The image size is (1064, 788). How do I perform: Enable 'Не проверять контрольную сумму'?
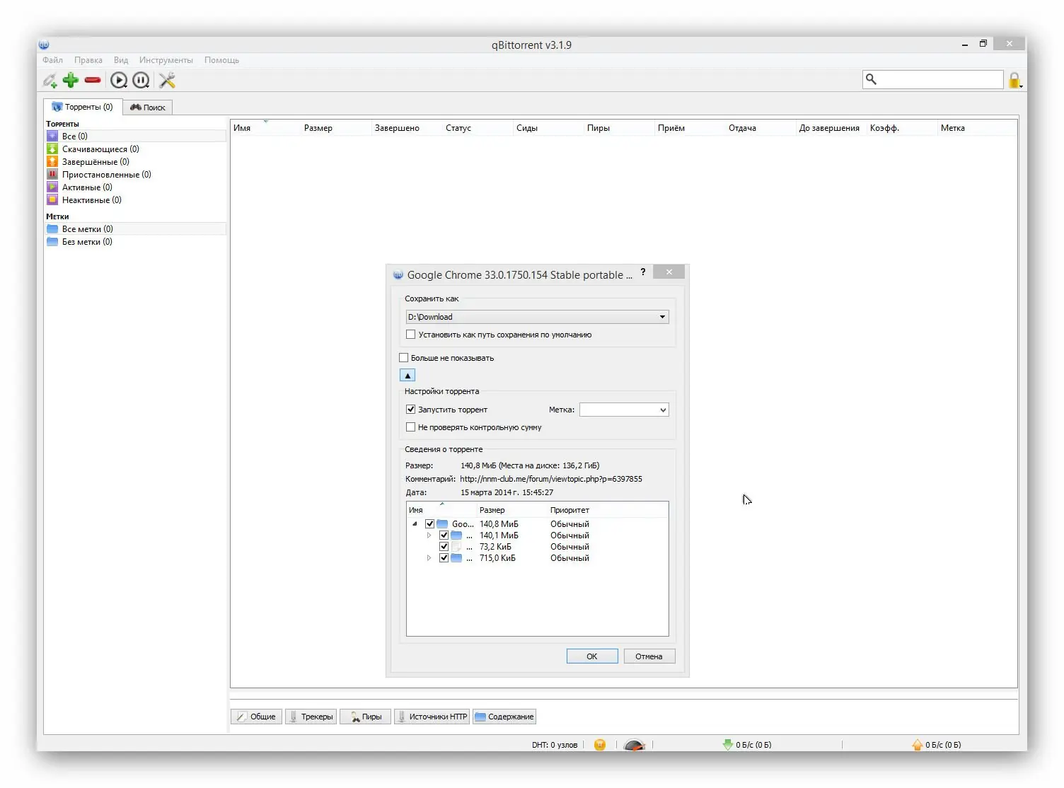(x=411, y=427)
